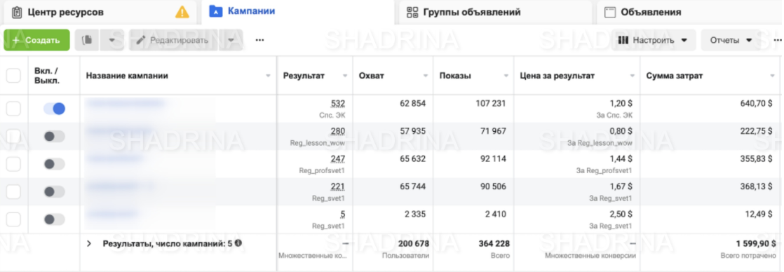This screenshot has width=784, height=272.
Task: Select the impressions value 92 114
Action: (493, 159)
